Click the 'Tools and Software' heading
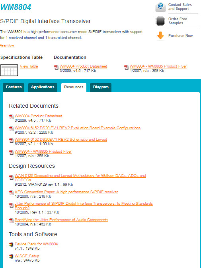This screenshot has height=268, width=201. click(33, 234)
